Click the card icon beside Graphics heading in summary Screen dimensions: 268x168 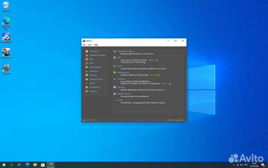pos(115,79)
